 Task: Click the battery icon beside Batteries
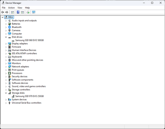pyautogui.click(x=10, y=24)
